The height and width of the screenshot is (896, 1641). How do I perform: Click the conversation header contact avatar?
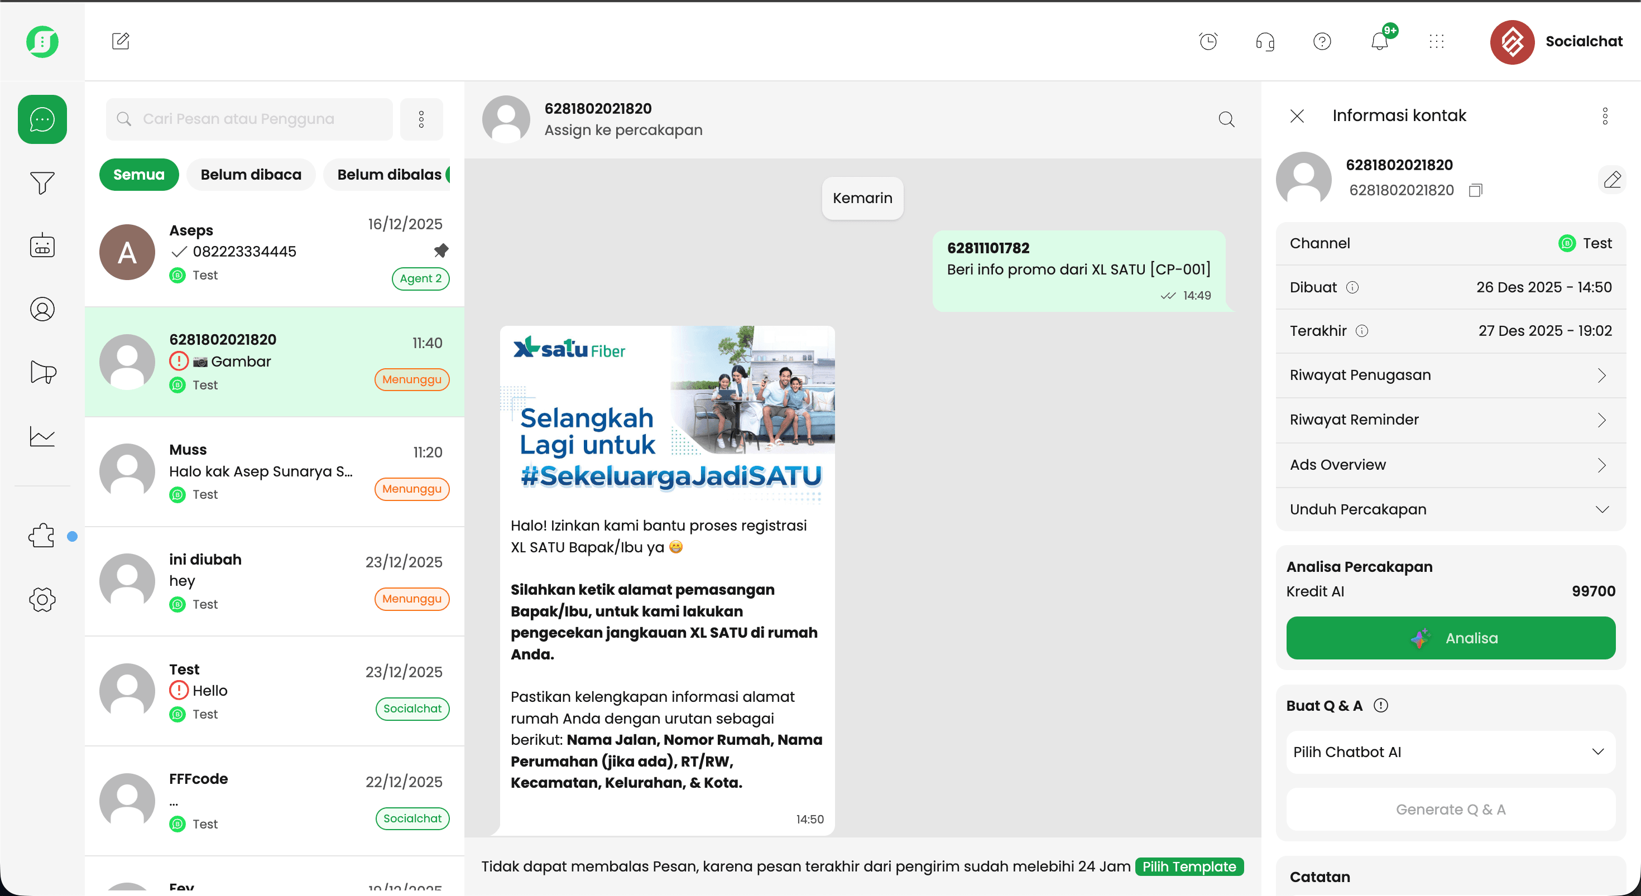click(506, 119)
